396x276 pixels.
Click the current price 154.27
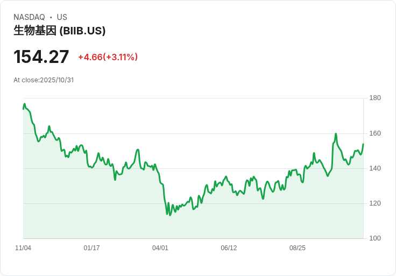pos(41,57)
